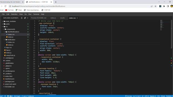The height and width of the screenshot is (97, 173).
Task: Click UTF-8 encoding in status bar
Action: click(147, 96)
